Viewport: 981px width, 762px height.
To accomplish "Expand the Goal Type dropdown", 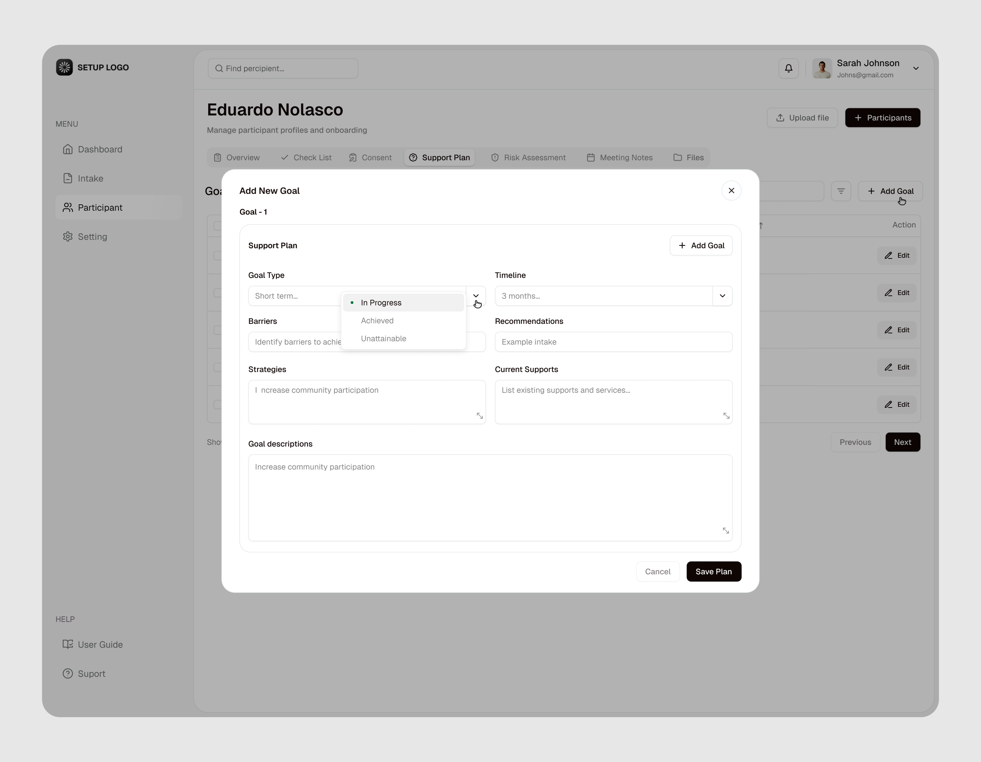I will pos(476,296).
